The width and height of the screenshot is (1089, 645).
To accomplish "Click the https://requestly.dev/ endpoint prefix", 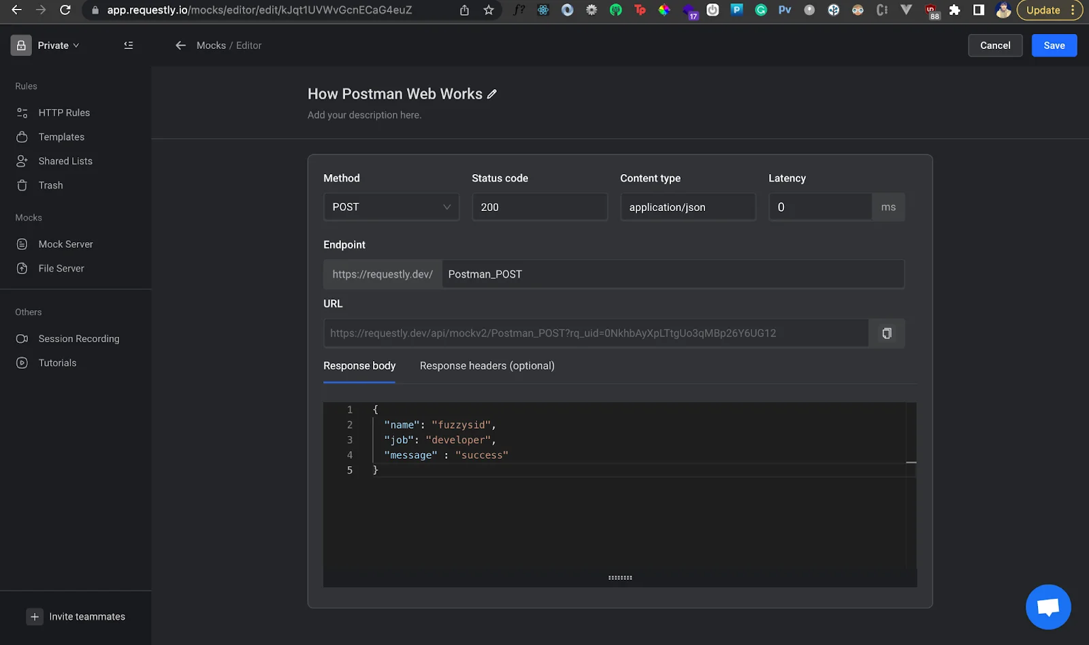I will pos(383,274).
